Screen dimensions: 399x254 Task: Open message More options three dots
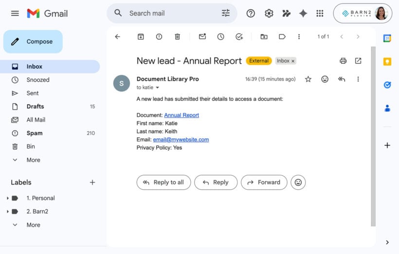(358, 79)
